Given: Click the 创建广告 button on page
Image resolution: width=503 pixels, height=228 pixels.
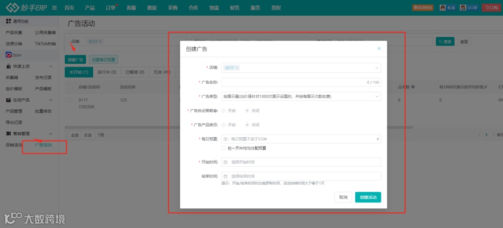Looking at the screenshot, I should pyautogui.click(x=75, y=59).
